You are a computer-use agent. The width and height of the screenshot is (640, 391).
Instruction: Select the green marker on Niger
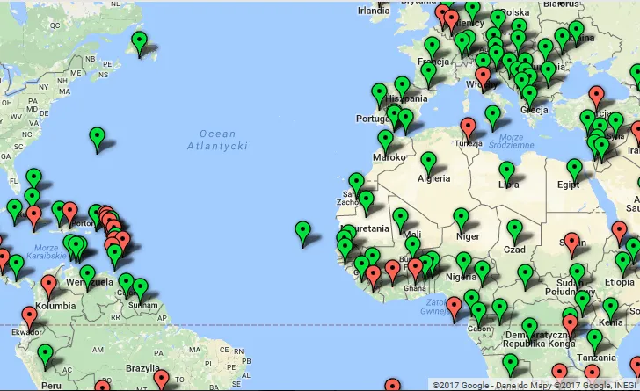click(x=462, y=220)
